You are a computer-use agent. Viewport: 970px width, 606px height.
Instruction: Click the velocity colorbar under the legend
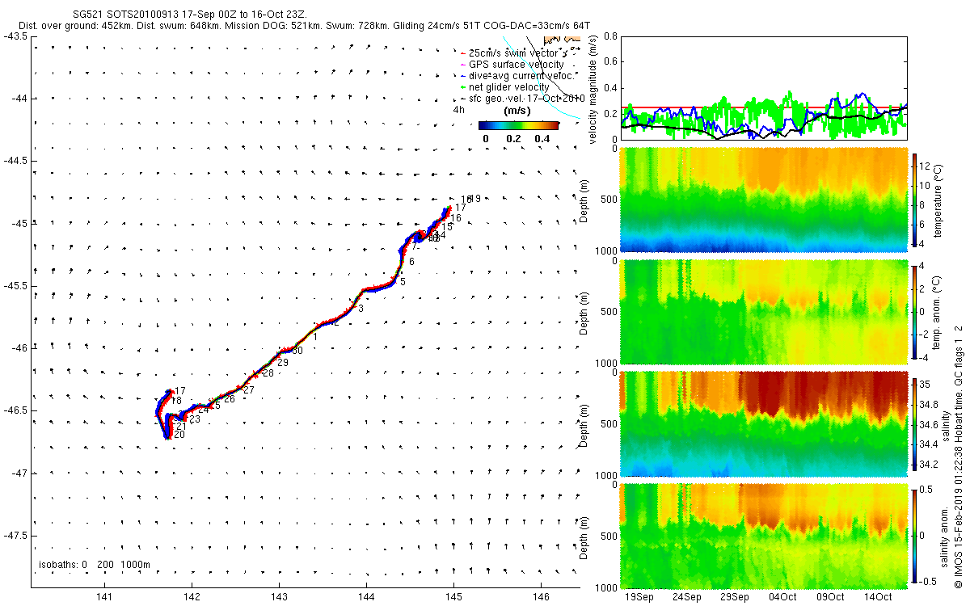(x=518, y=125)
